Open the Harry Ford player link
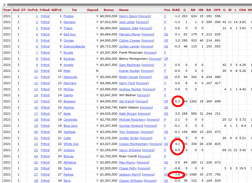 click(x=127, y=83)
